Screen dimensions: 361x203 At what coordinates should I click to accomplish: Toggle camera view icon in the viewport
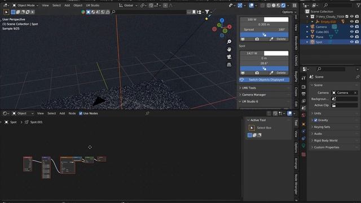(229, 57)
